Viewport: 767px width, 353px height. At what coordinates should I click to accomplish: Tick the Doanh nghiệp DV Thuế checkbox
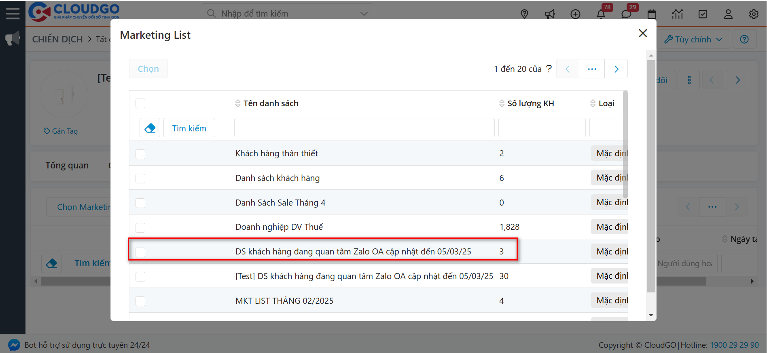click(140, 227)
